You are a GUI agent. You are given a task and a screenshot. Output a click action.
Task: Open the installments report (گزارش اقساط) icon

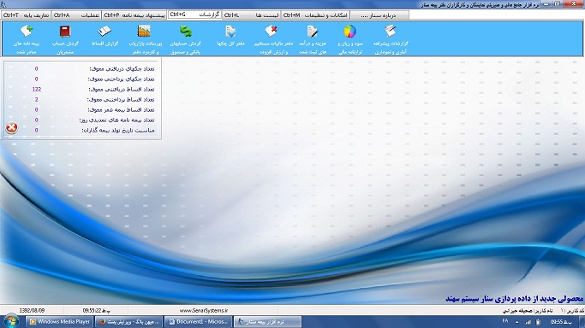[x=104, y=32]
